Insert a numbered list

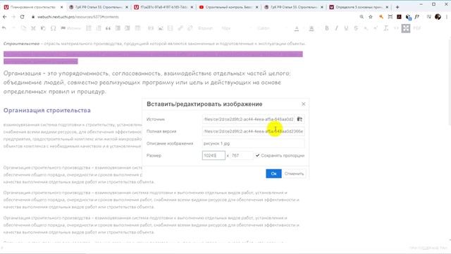[99, 28]
